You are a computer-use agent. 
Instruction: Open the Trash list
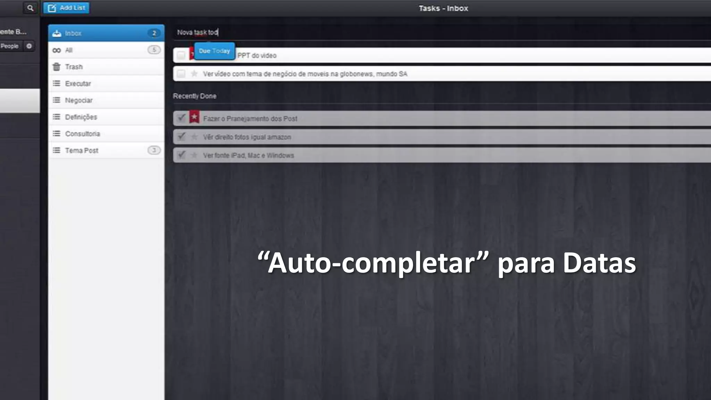point(106,67)
